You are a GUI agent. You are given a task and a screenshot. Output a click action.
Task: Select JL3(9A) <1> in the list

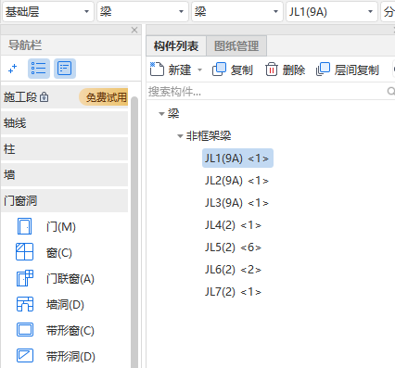[x=236, y=203]
